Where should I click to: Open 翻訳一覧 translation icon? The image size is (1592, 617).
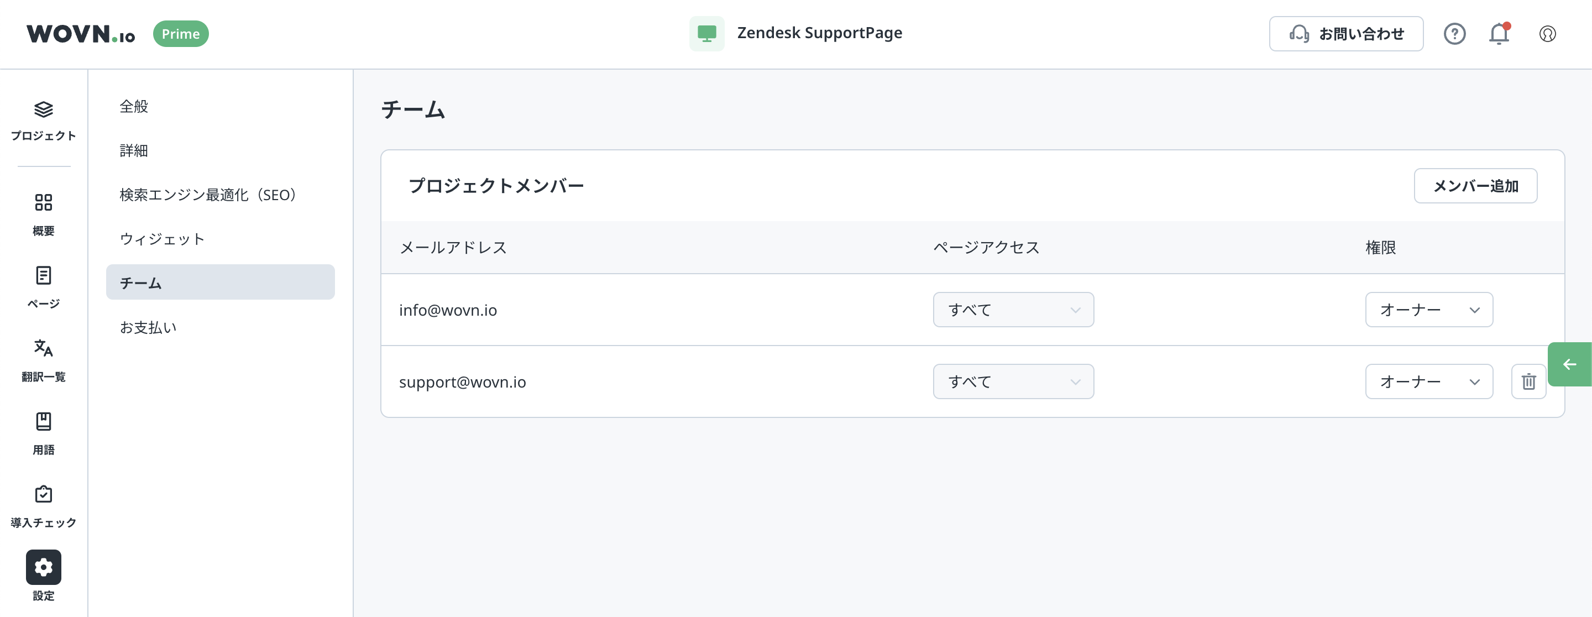tap(43, 349)
